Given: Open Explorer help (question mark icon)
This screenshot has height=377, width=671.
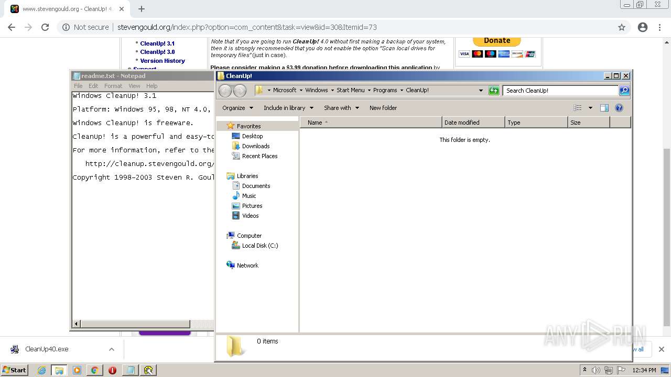Looking at the screenshot, I should click(x=619, y=108).
